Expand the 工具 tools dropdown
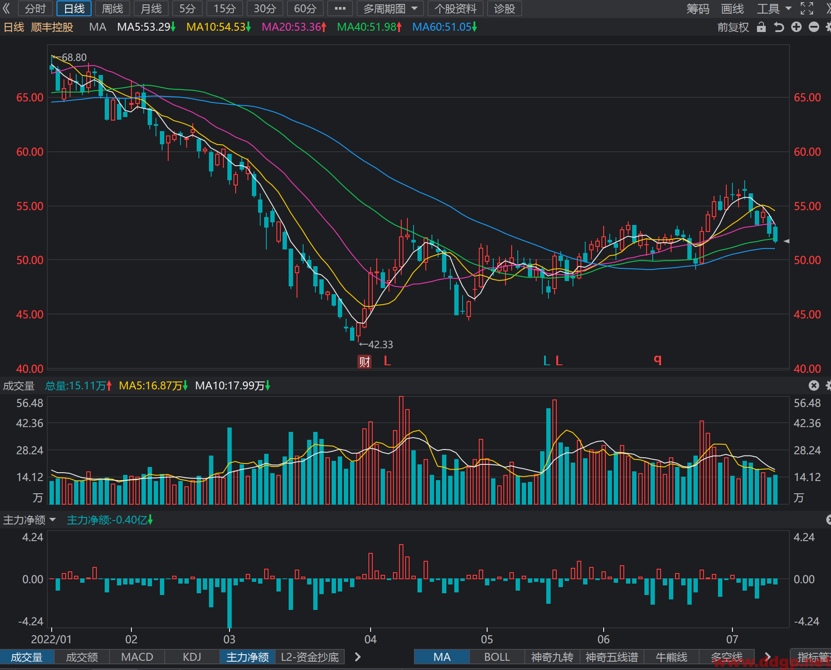 [x=774, y=8]
